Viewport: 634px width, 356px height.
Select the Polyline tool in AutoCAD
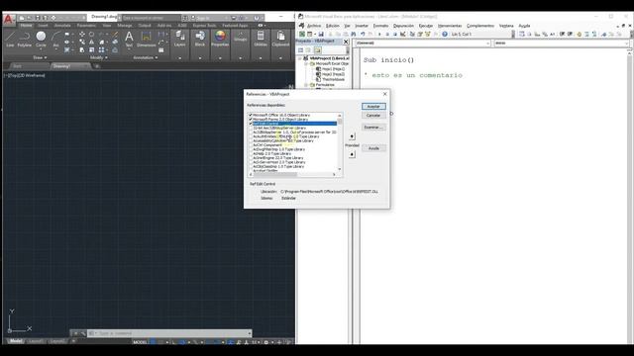point(25,39)
